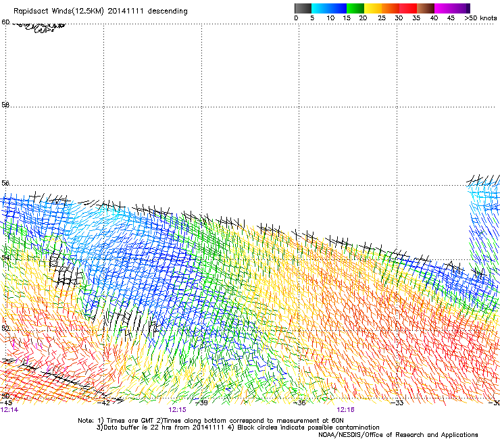Click the 'Times are GMT' note line
This screenshot has height=439, width=500.
coord(210,421)
